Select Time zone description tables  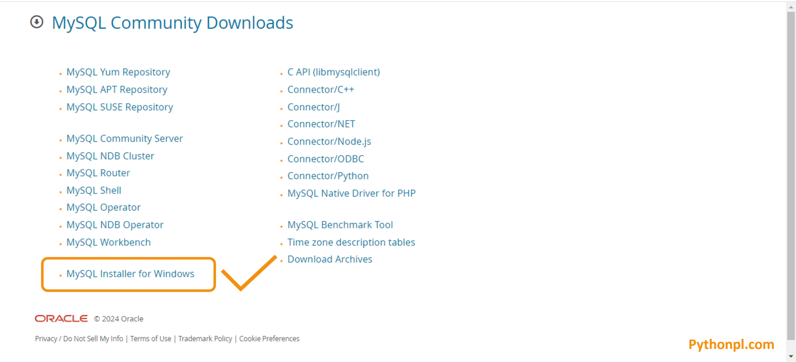(351, 242)
